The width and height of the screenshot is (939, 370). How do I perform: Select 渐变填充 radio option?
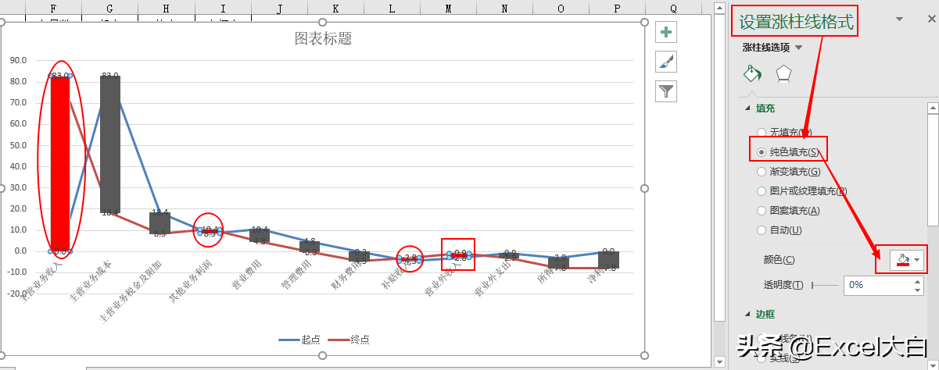(762, 172)
